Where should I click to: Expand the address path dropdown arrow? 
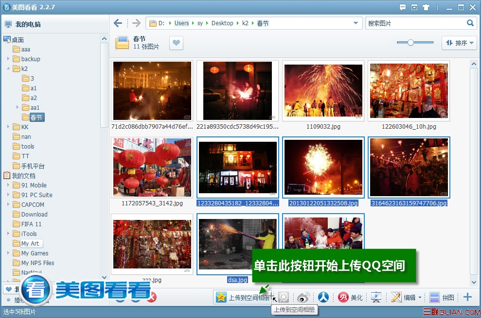coord(356,23)
